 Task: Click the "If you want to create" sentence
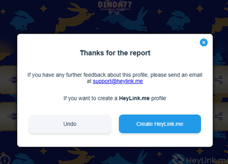click(115, 98)
